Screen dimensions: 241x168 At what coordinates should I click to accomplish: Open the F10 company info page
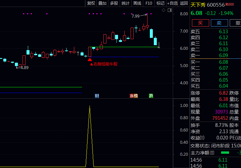(149, 3)
